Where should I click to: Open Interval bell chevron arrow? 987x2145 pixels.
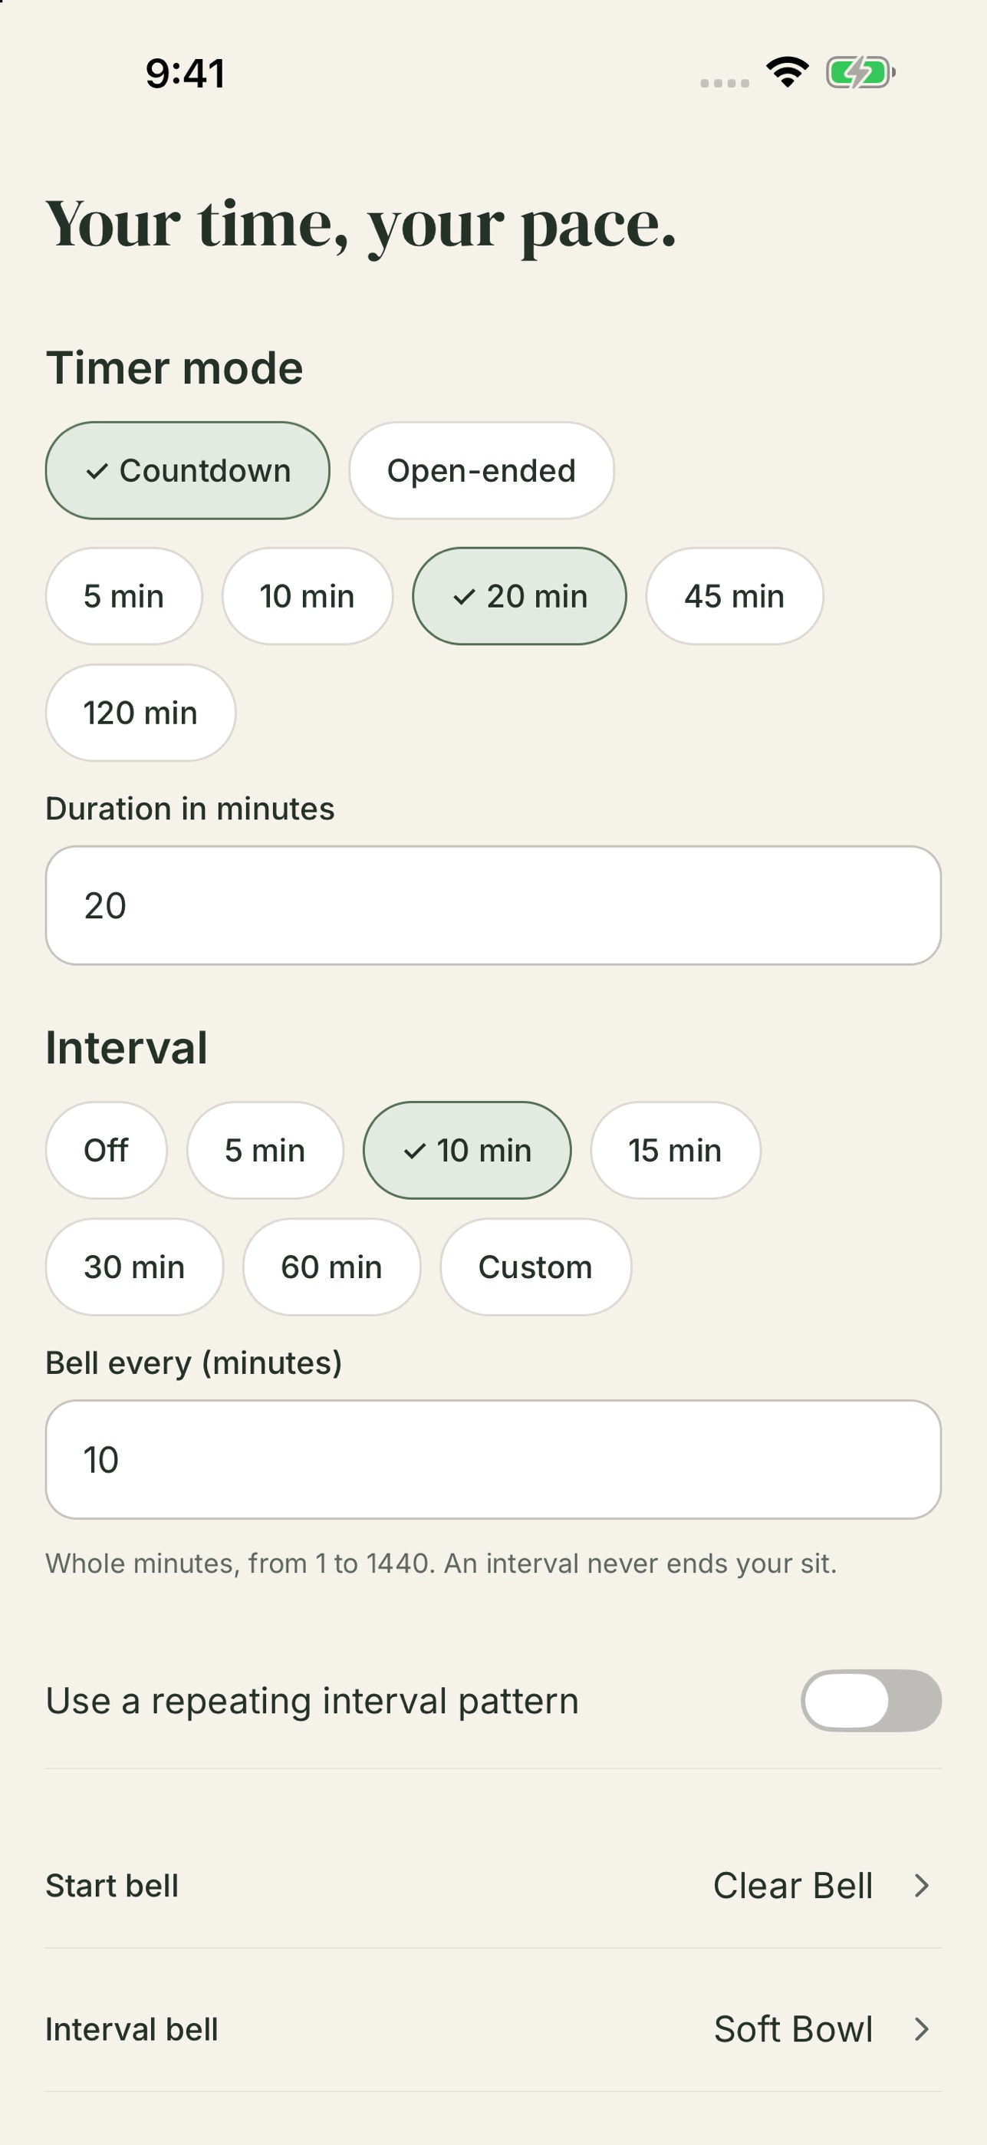tap(921, 2029)
